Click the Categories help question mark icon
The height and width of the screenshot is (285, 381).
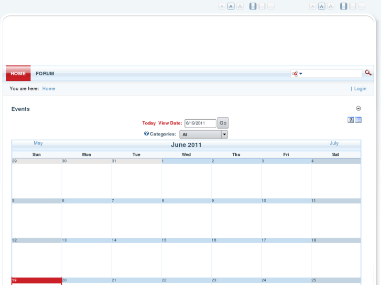coord(146,134)
